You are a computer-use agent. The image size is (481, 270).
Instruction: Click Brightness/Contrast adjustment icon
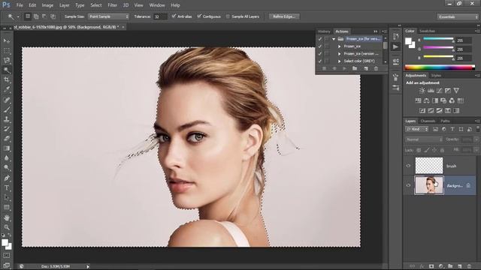[422, 91]
